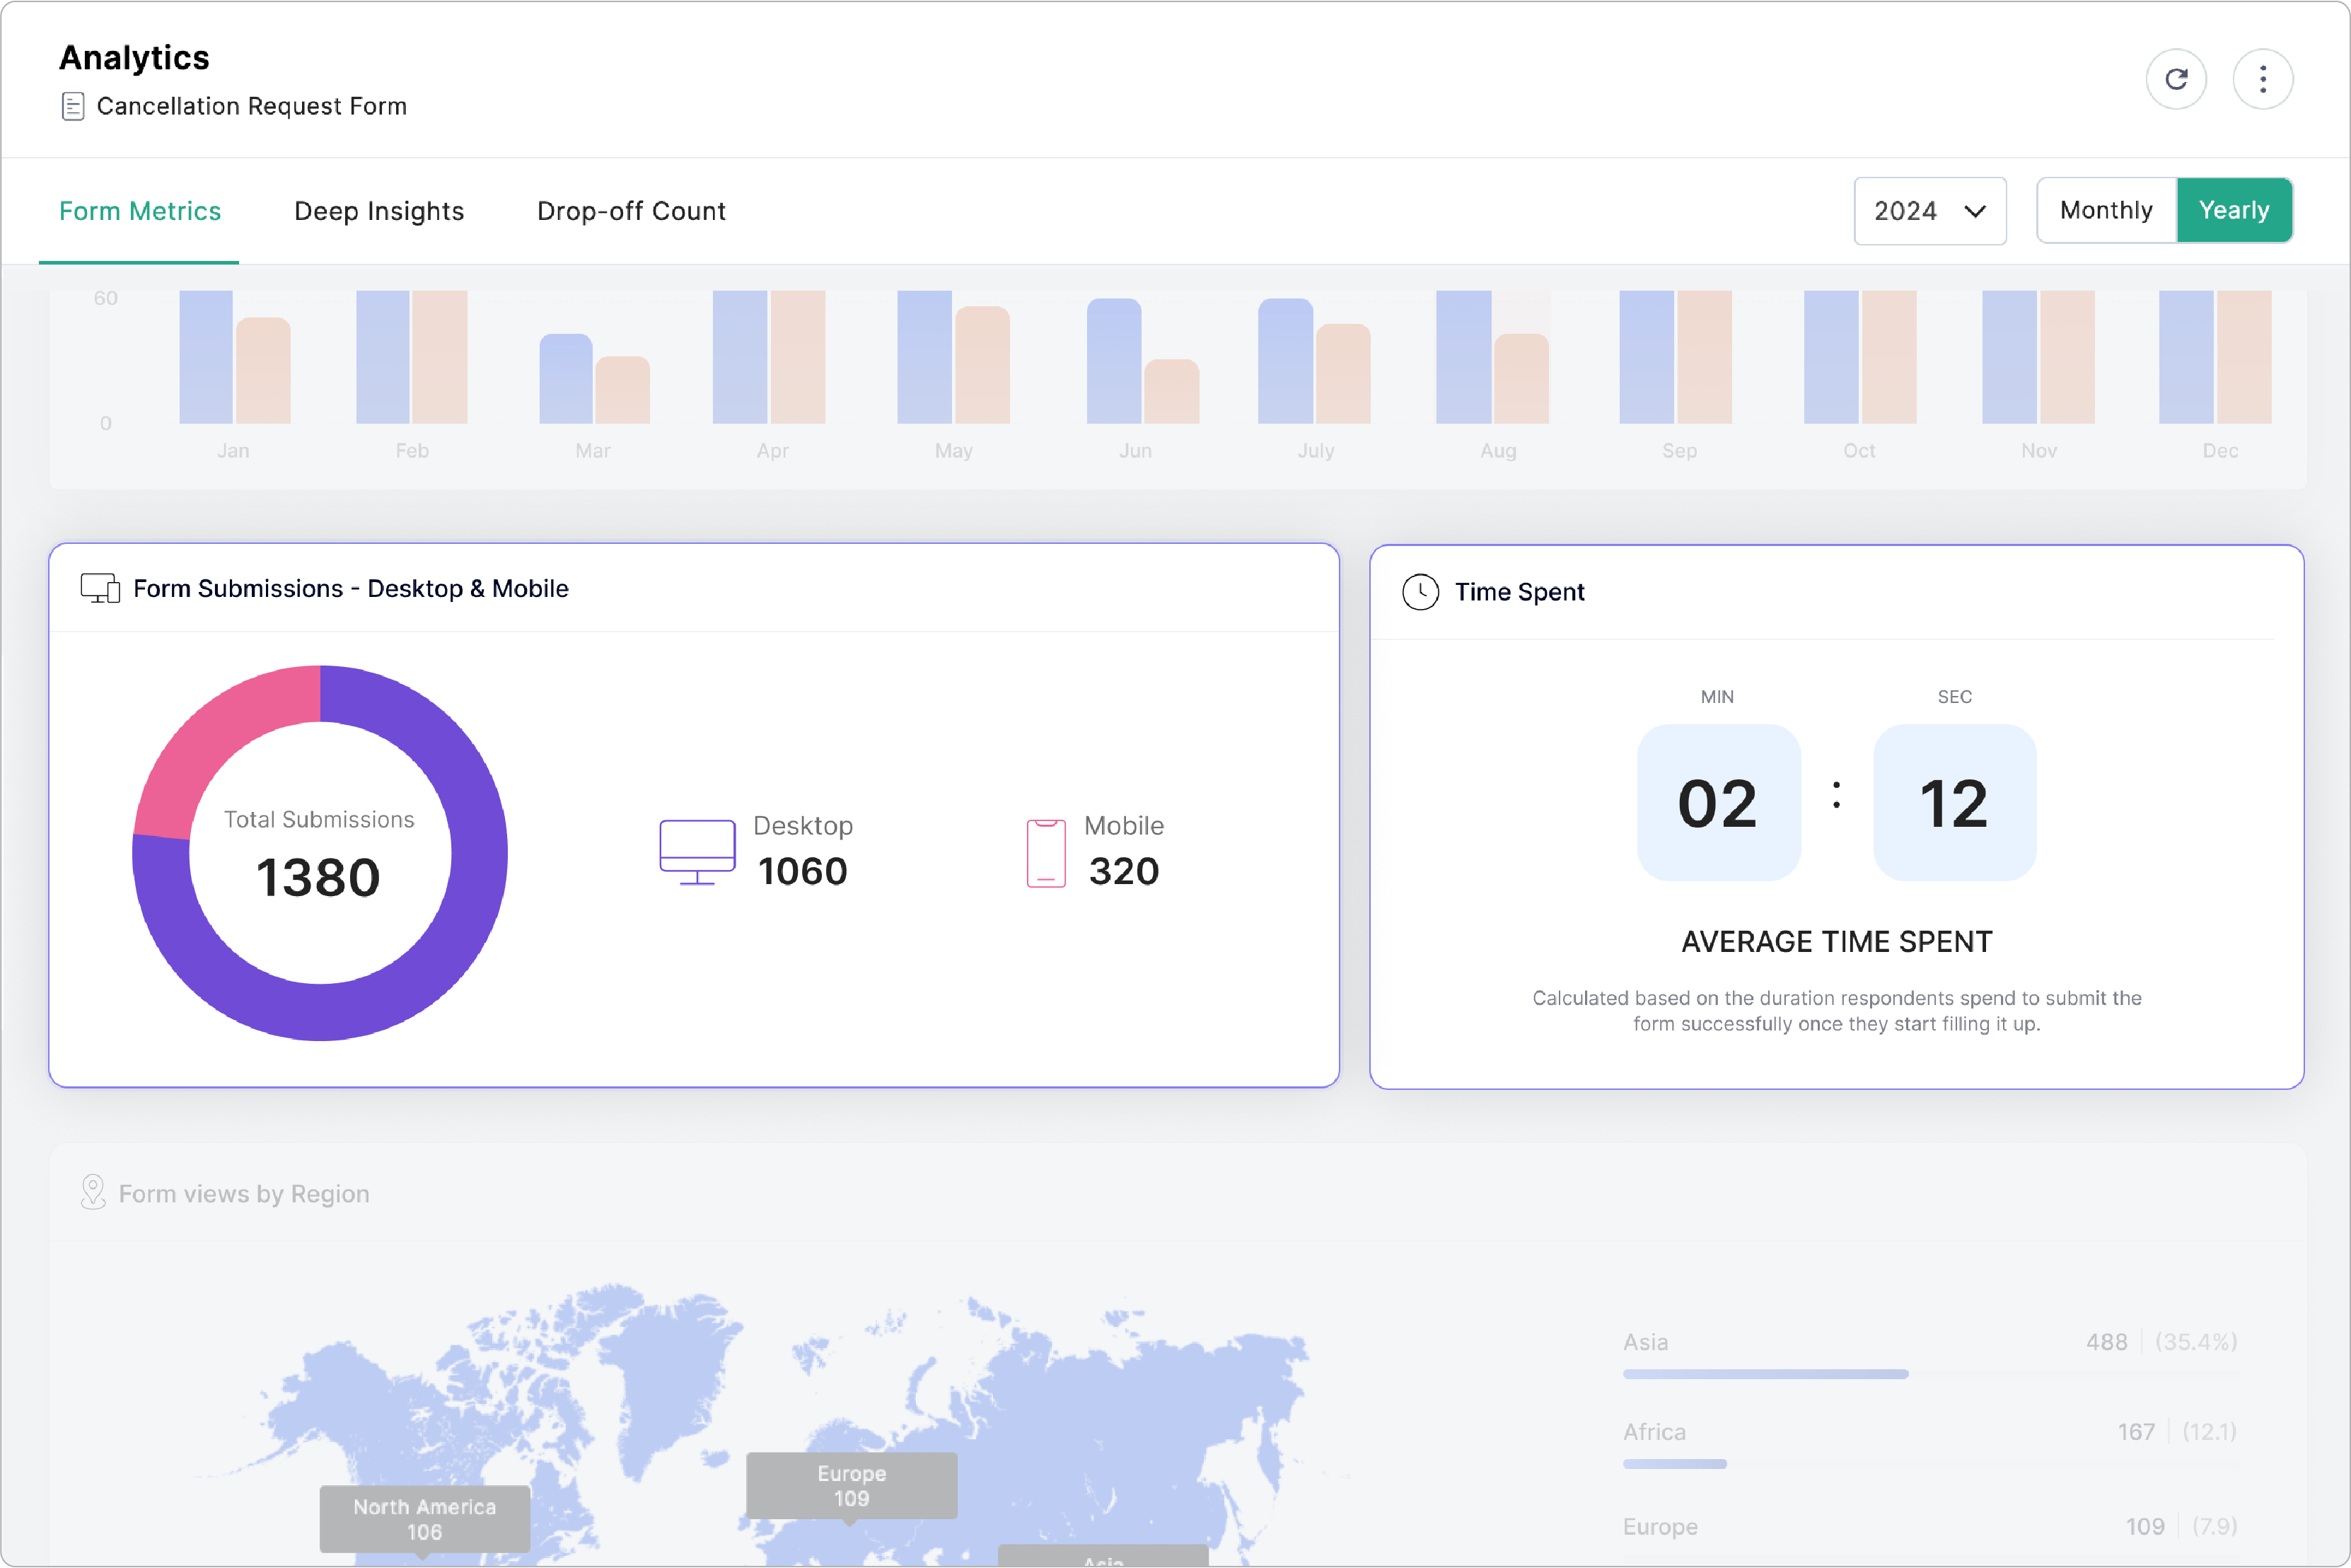This screenshot has height=1568, width=2351.
Task: Click the blue Jan bar in chart
Action: tap(205, 357)
